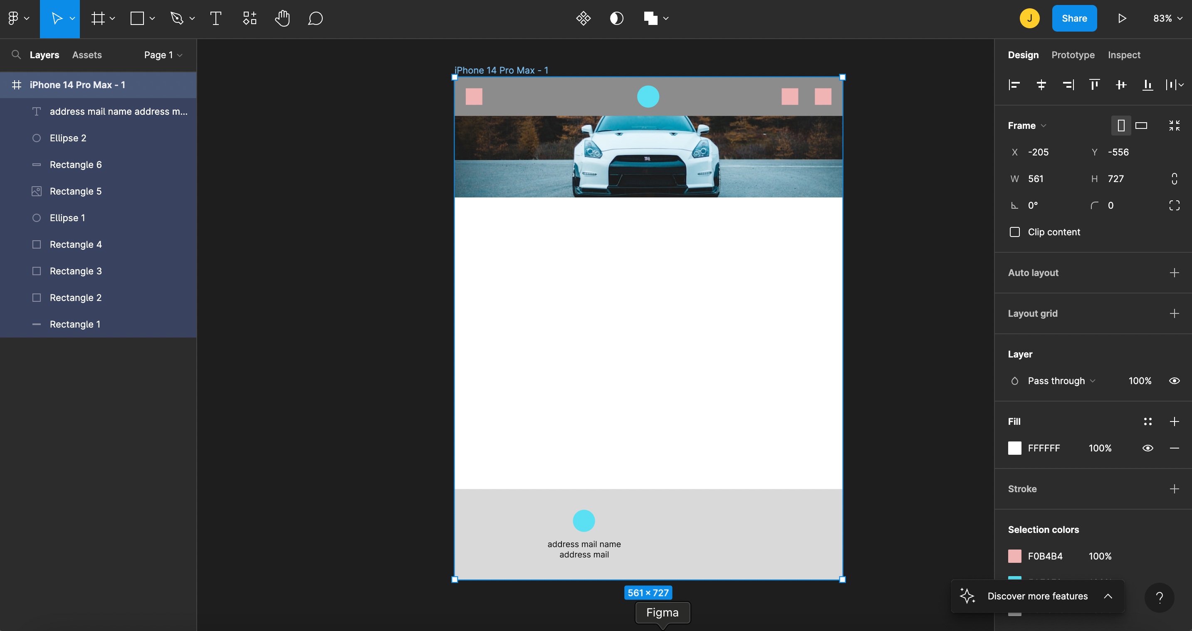Toggle layer visibility eye in Layer section
Image resolution: width=1192 pixels, height=631 pixels.
1175,381
